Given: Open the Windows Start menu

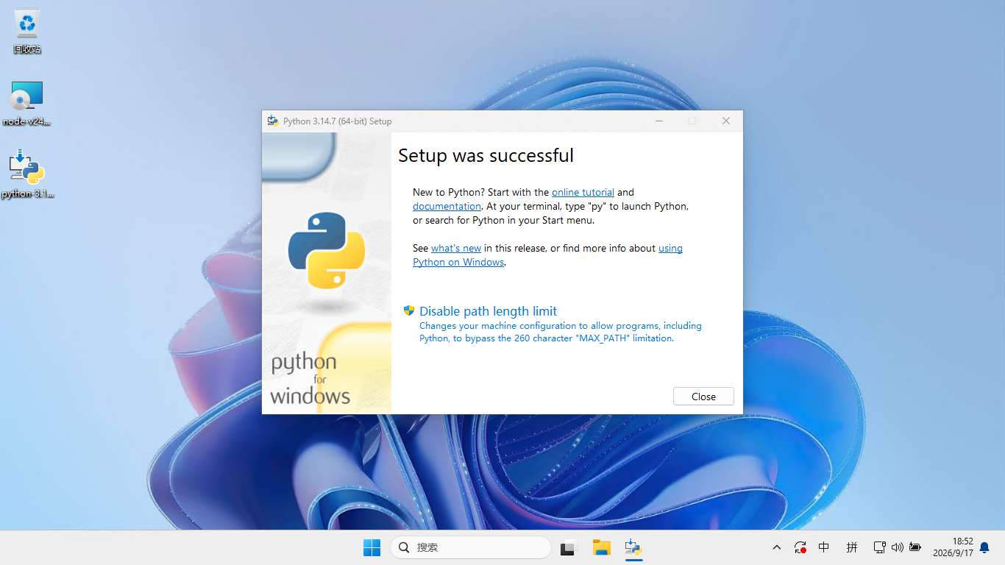Looking at the screenshot, I should pos(372,547).
